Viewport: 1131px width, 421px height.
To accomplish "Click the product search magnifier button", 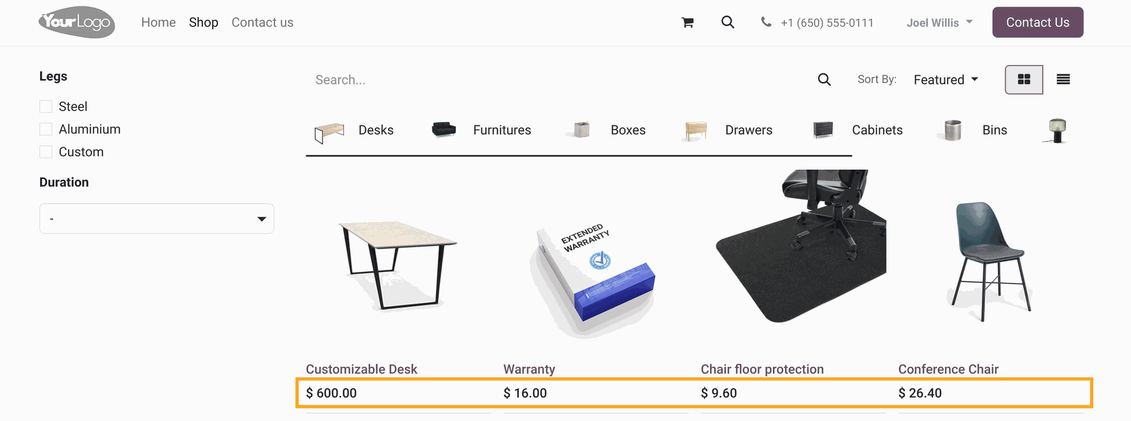I will 824,79.
